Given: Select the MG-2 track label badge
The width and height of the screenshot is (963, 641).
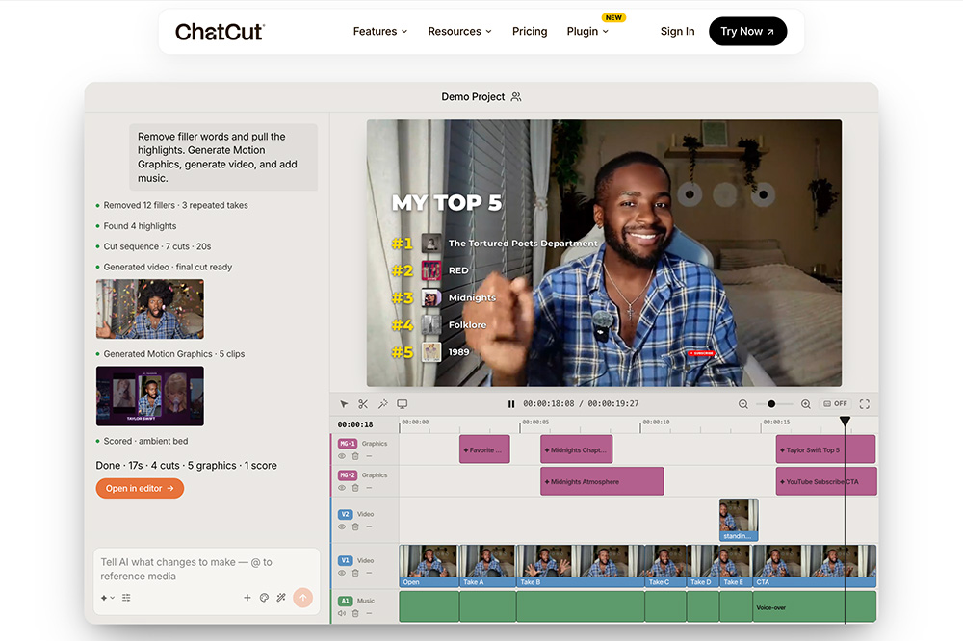Looking at the screenshot, I should point(347,475).
